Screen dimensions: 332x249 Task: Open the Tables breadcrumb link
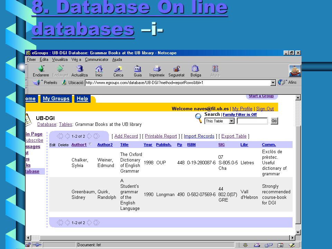(66, 124)
